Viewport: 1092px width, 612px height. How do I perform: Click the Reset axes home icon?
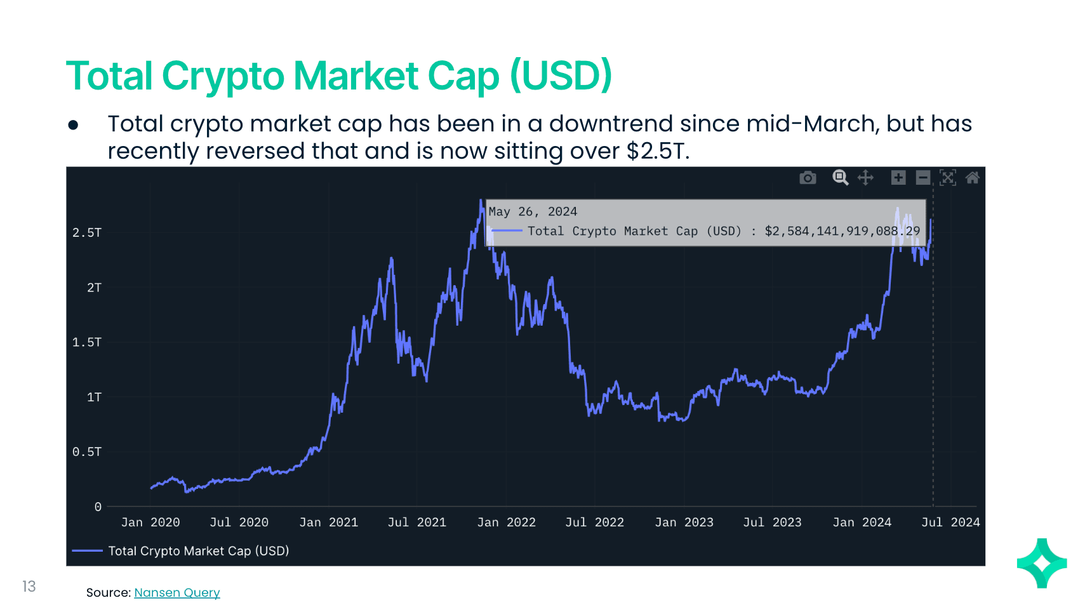coord(973,178)
